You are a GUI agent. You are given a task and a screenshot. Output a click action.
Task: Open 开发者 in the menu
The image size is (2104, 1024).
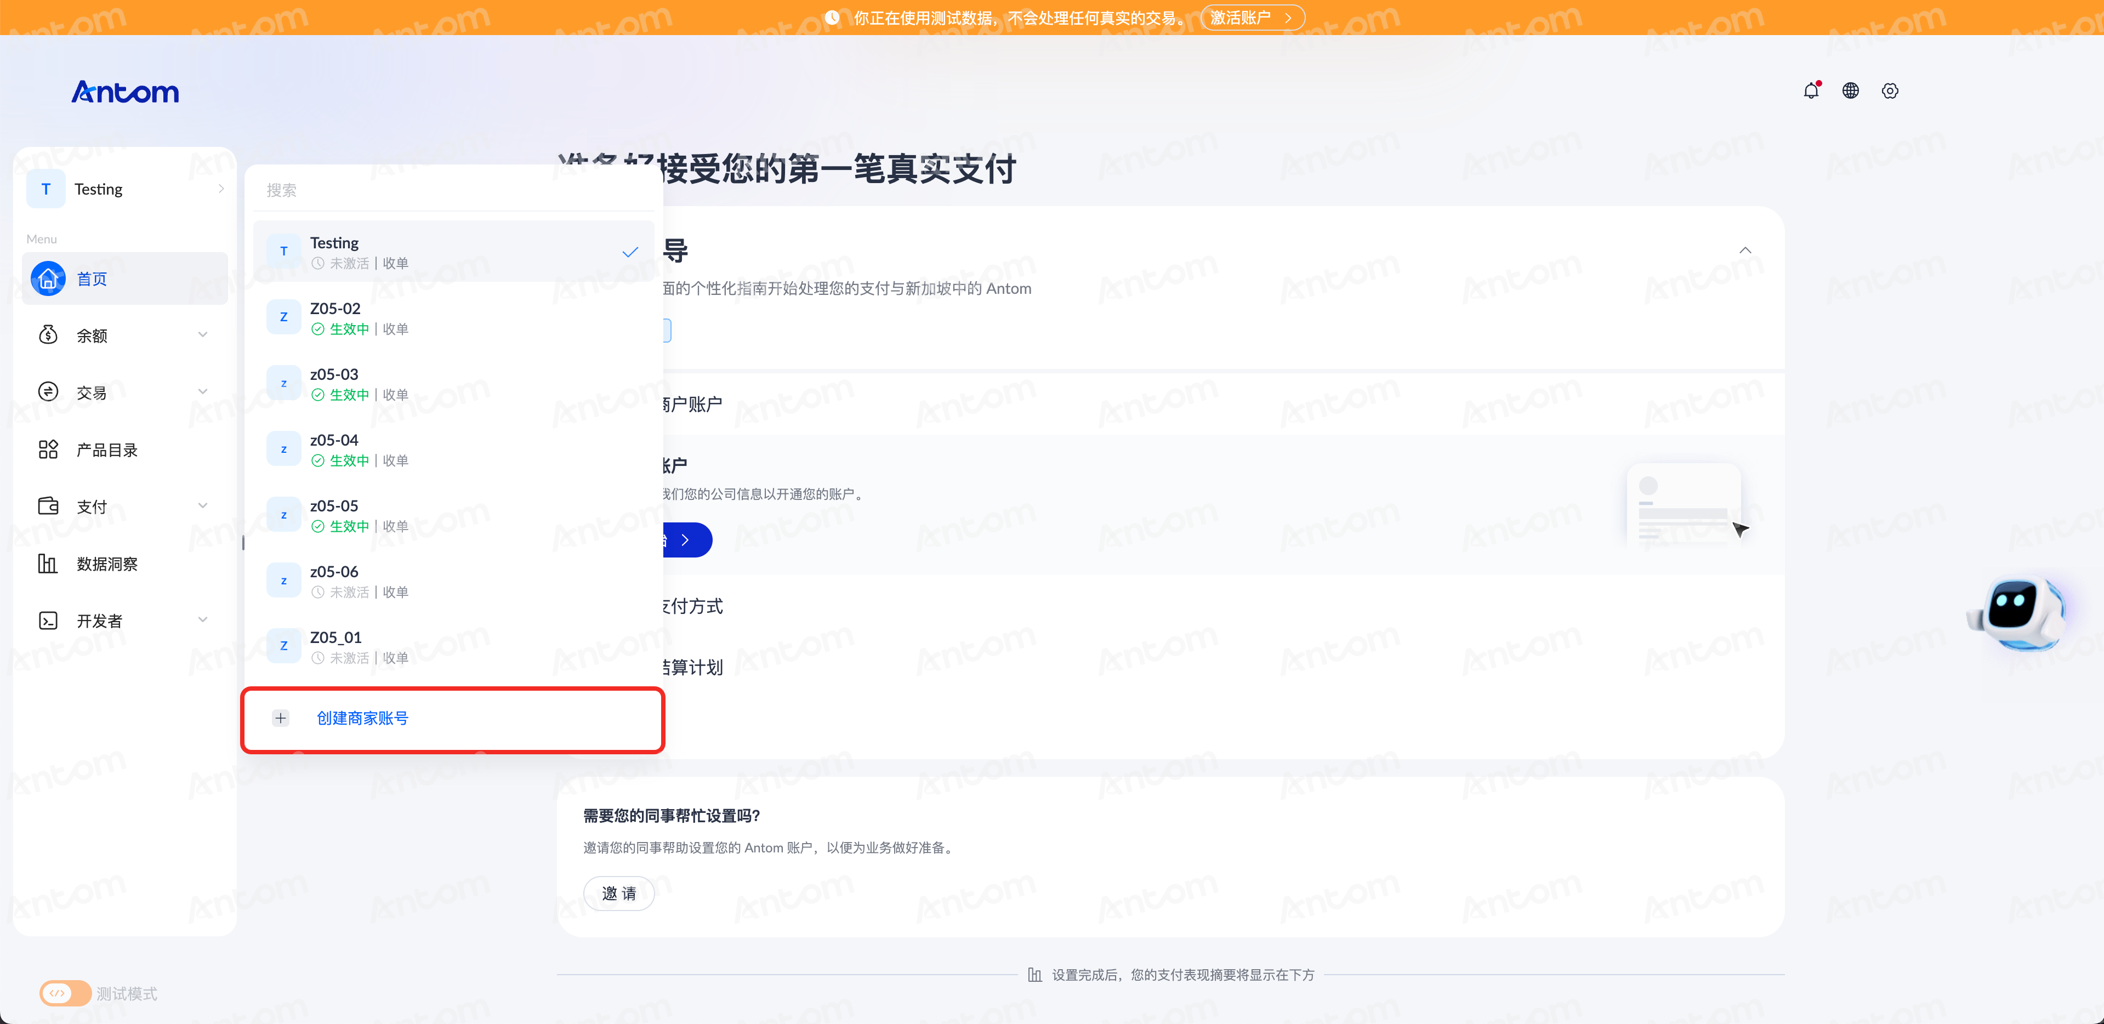coord(125,621)
